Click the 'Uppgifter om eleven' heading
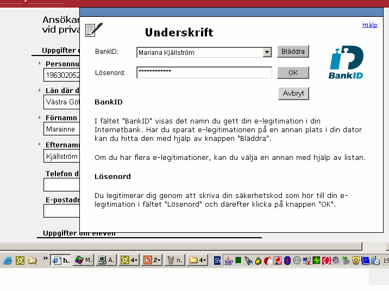 [79, 233]
